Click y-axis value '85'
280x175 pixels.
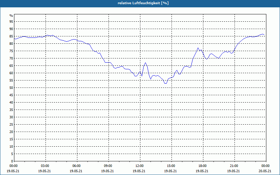point(11,36)
